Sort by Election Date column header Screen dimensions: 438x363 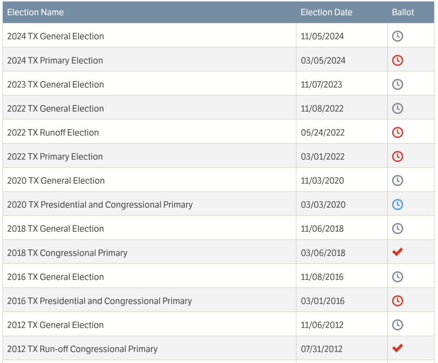tap(326, 12)
